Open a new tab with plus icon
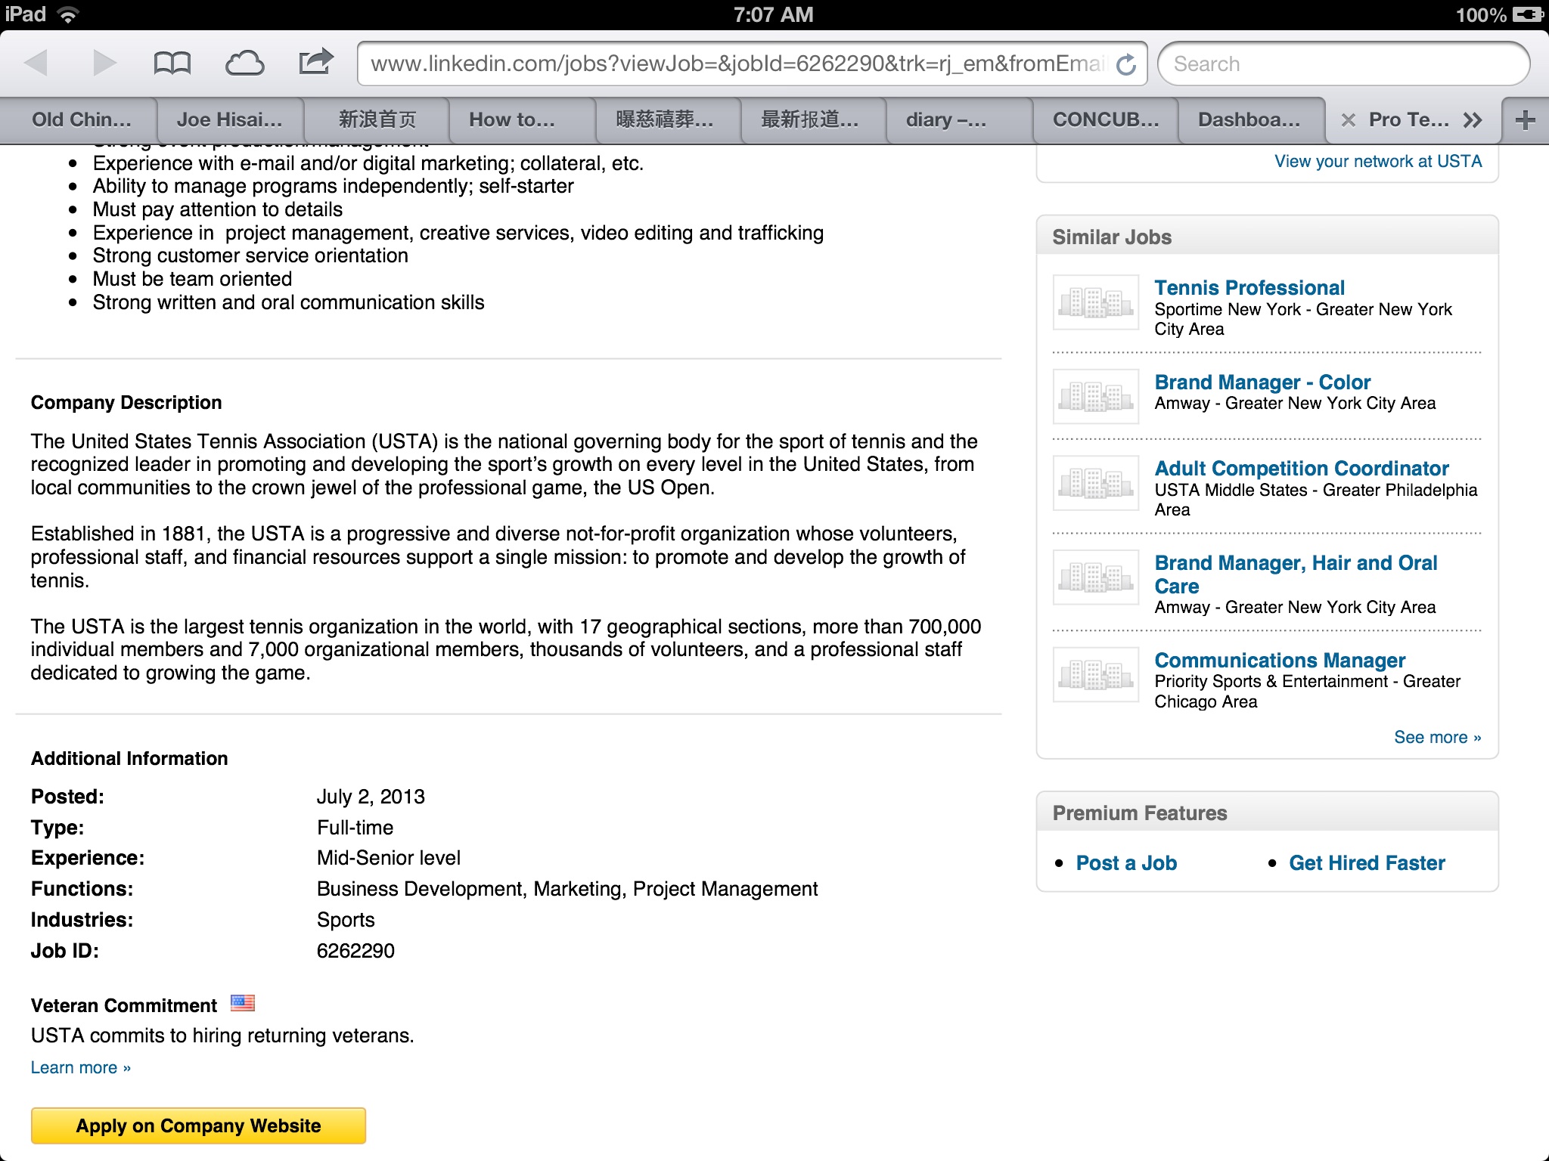Viewport: 1549px width, 1161px height. [1525, 120]
